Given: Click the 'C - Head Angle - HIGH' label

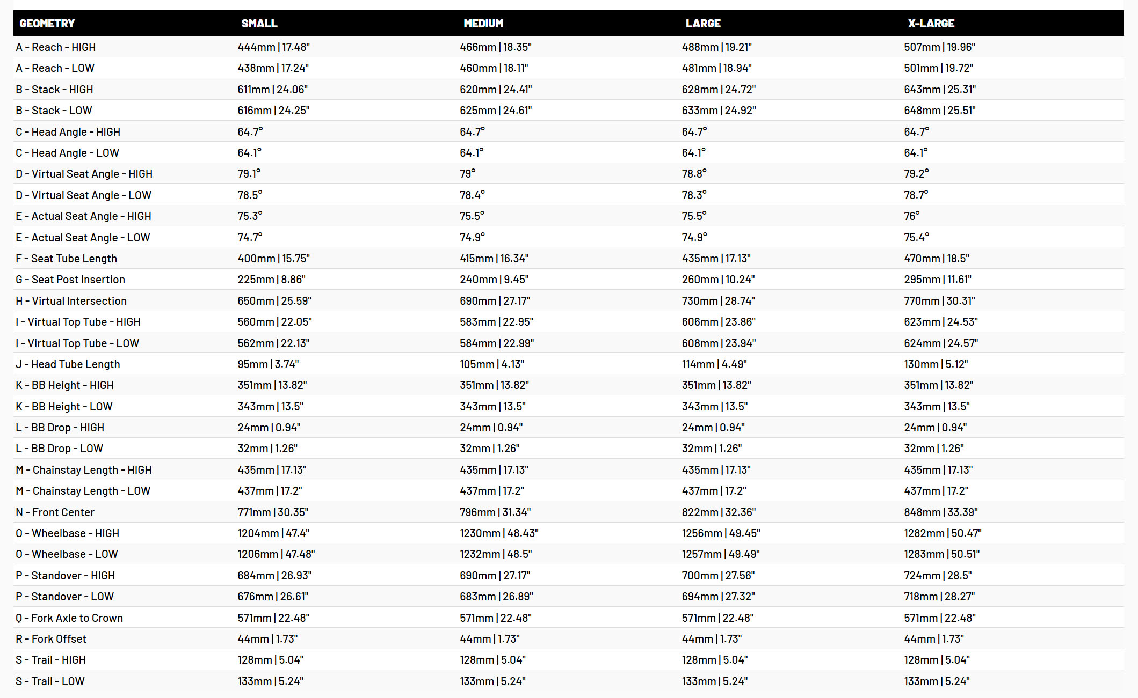Looking at the screenshot, I should 68,132.
